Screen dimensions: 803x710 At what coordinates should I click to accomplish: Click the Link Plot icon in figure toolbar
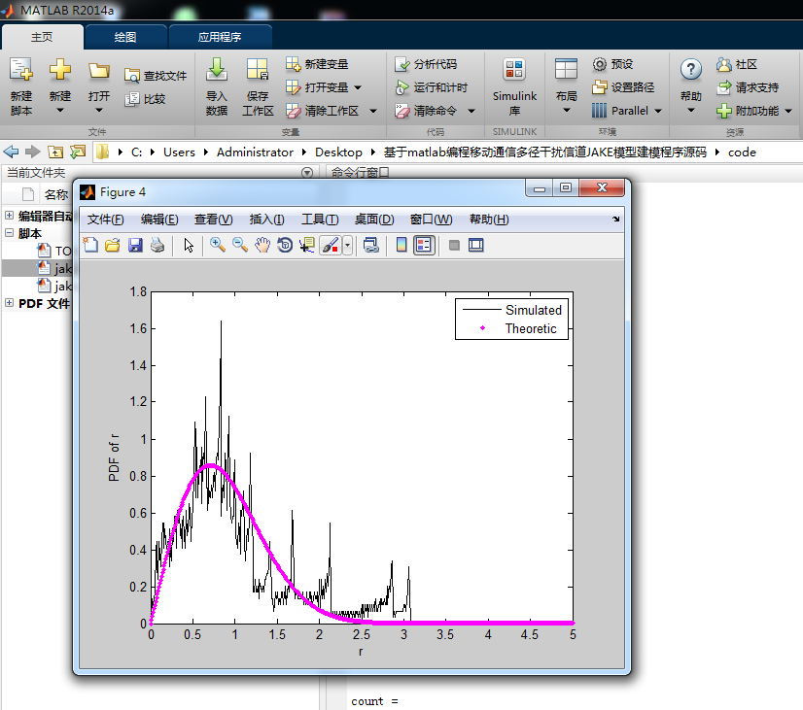tap(371, 245)
